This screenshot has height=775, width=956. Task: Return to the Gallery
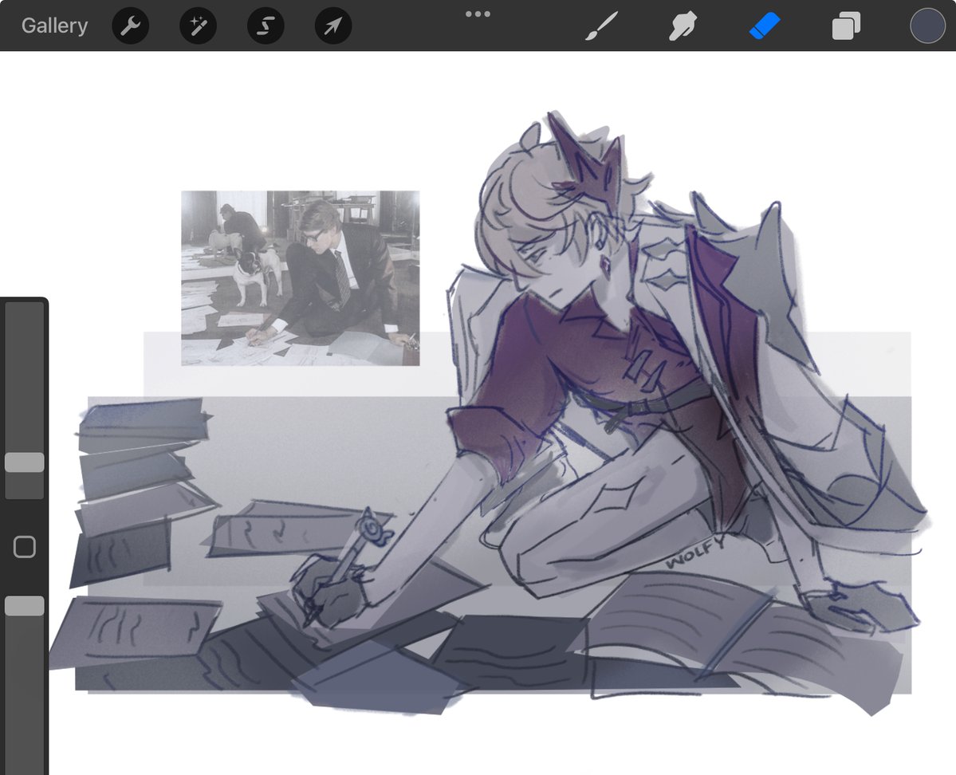point(54,26)
